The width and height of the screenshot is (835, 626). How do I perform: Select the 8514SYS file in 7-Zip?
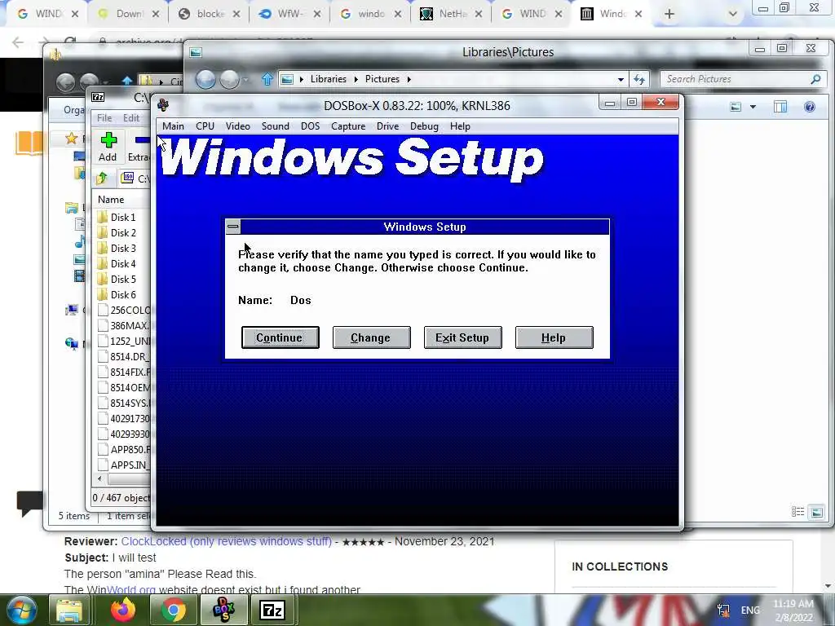tap(124, 403)
